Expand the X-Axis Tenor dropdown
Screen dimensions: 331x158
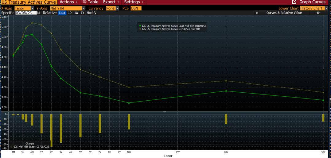[32, 9]
